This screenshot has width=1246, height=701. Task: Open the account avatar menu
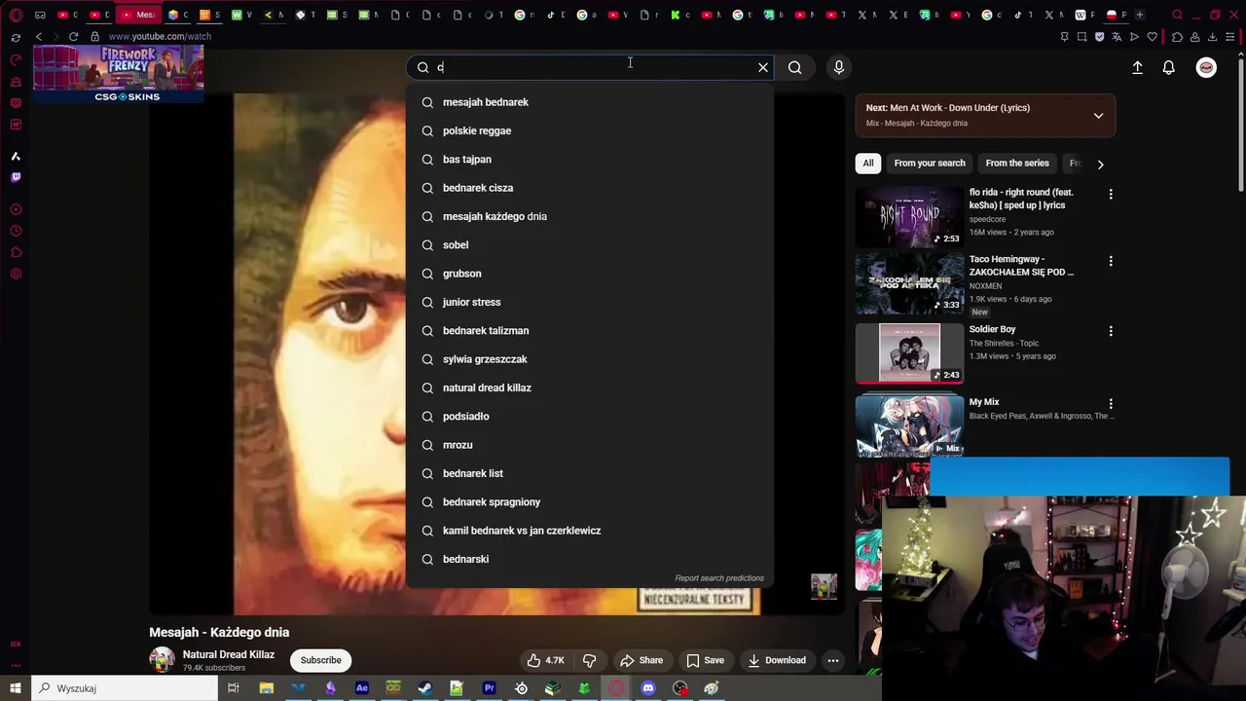[1206, 67]
